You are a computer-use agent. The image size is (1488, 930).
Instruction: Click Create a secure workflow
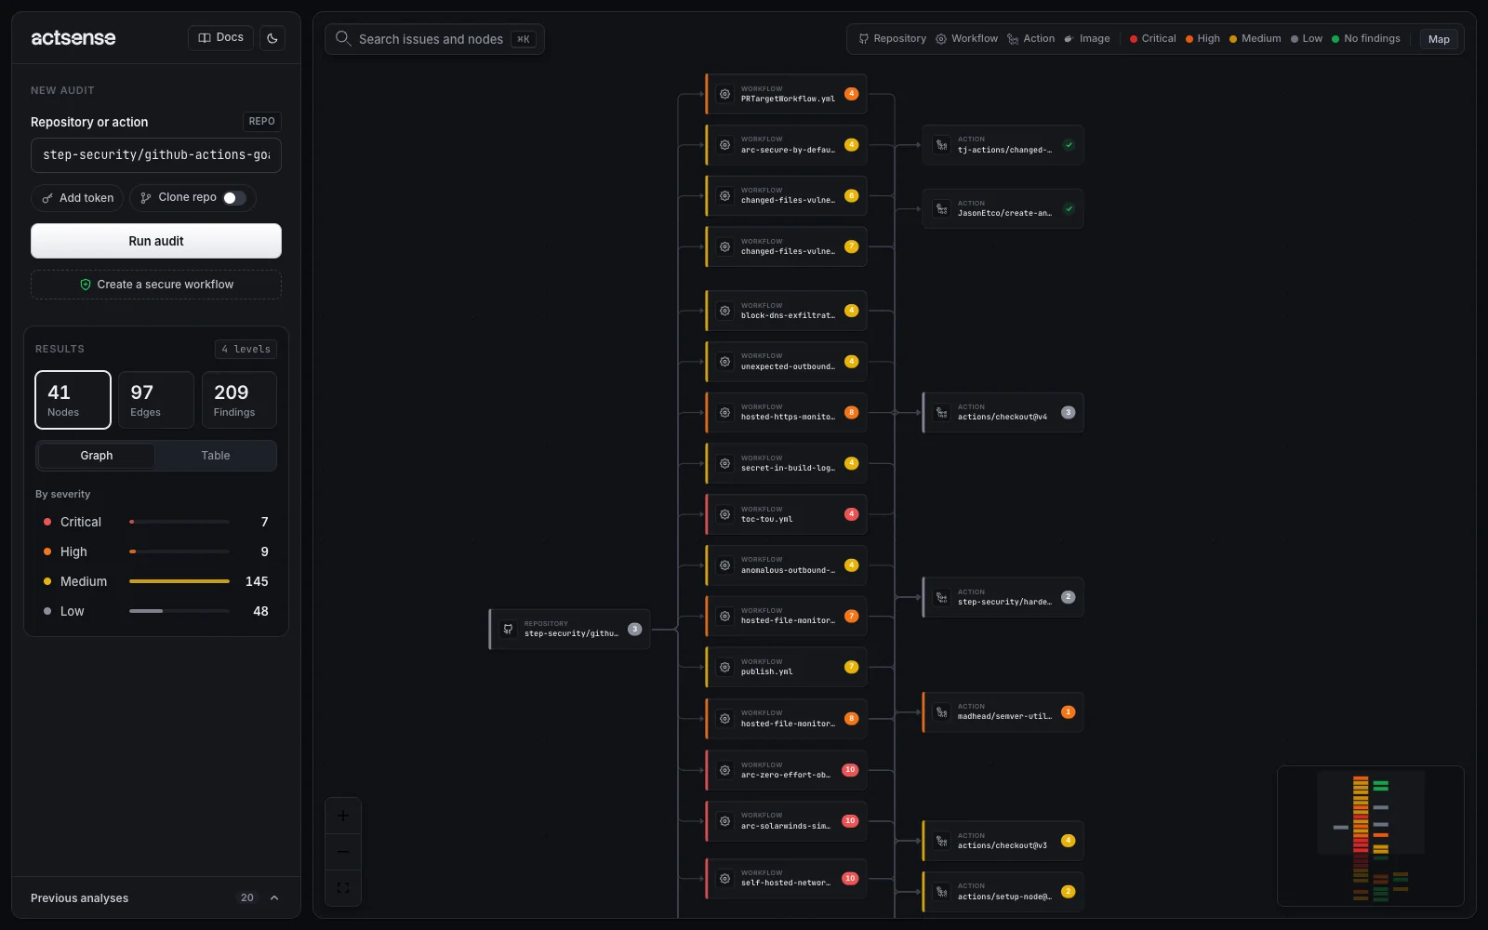pyautogui.click(x=156, y=285)
